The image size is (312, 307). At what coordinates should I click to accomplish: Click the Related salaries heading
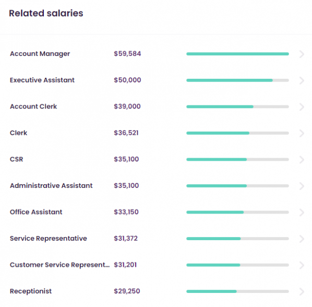click(x=46, y=14)
